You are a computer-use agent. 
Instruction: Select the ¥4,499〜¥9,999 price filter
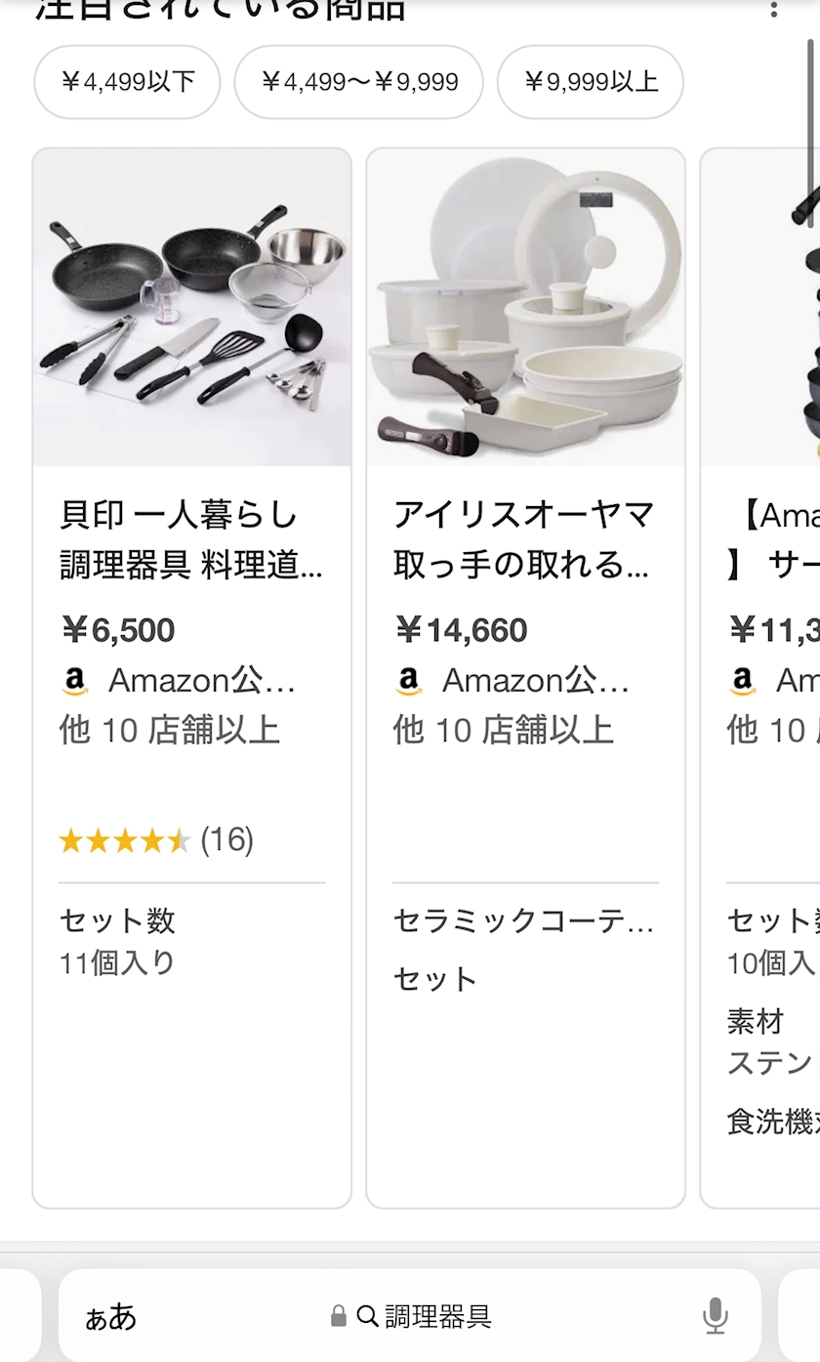(x=358, y=82)
